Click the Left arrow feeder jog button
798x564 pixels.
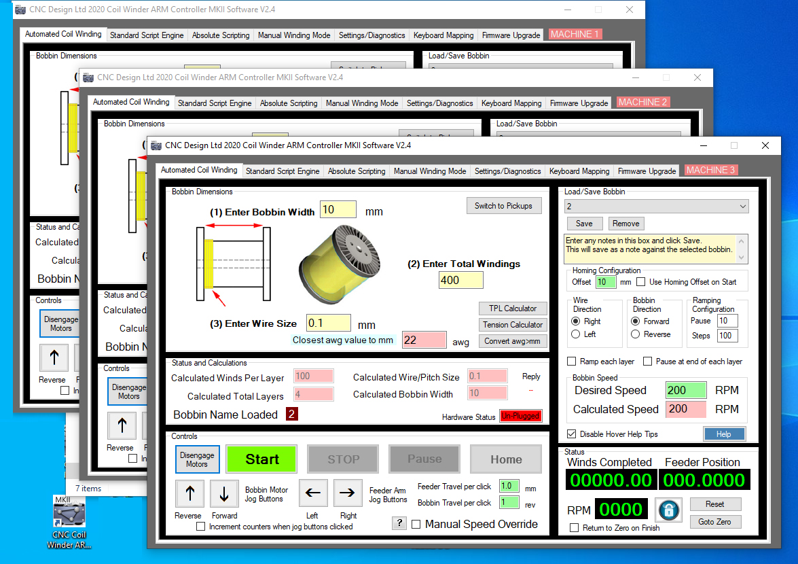[x=313, y=493]
